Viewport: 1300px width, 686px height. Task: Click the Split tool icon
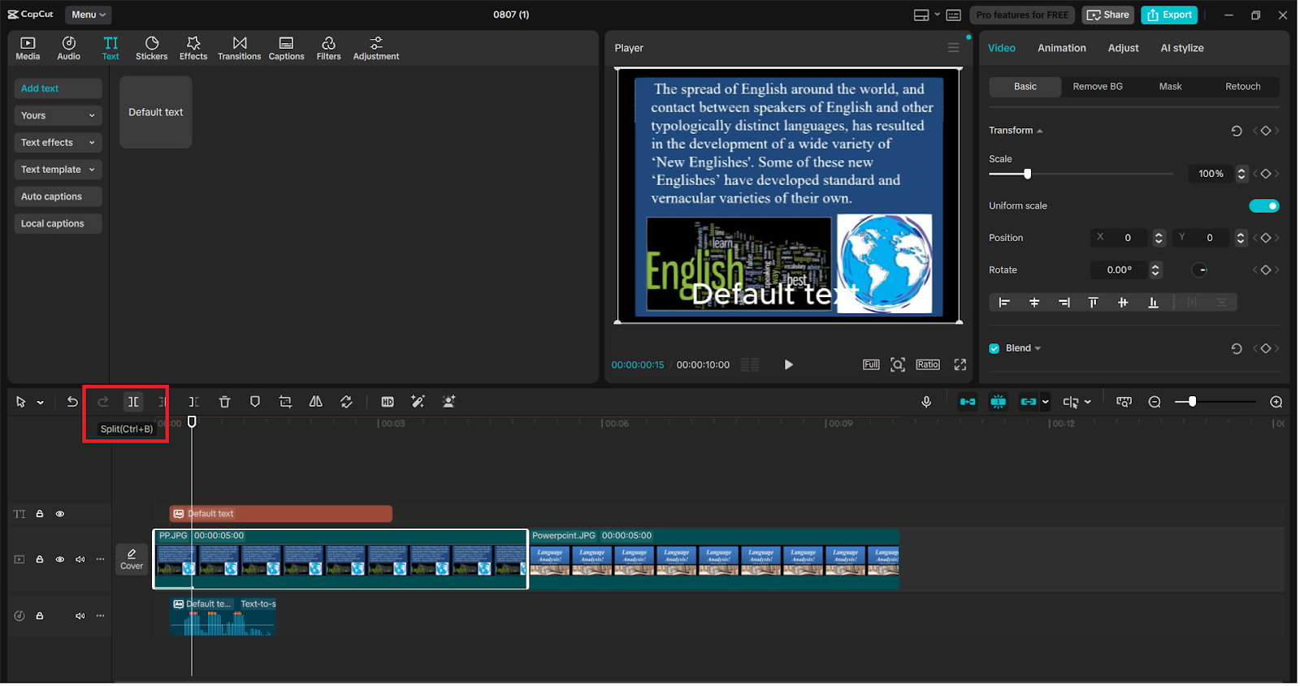point(133,402)
